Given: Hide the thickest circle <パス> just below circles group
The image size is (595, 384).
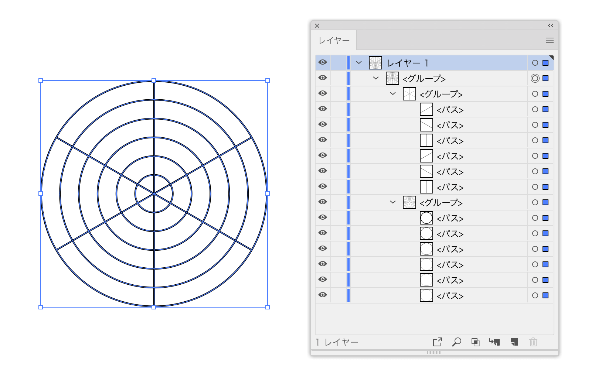Looking at the screenshot, I should tap(323, 217).
